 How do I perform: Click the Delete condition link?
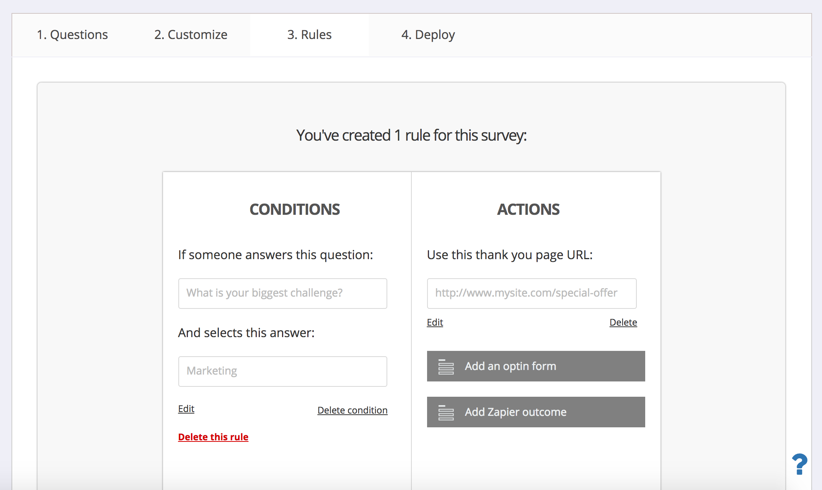[x=352, y=410]
